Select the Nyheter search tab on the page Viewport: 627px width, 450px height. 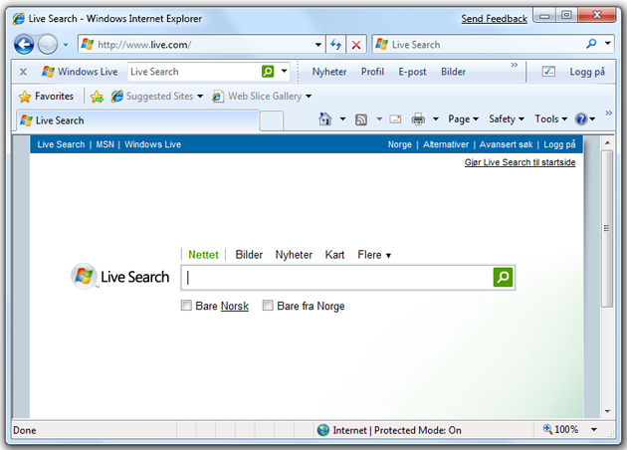click(294, 255)
